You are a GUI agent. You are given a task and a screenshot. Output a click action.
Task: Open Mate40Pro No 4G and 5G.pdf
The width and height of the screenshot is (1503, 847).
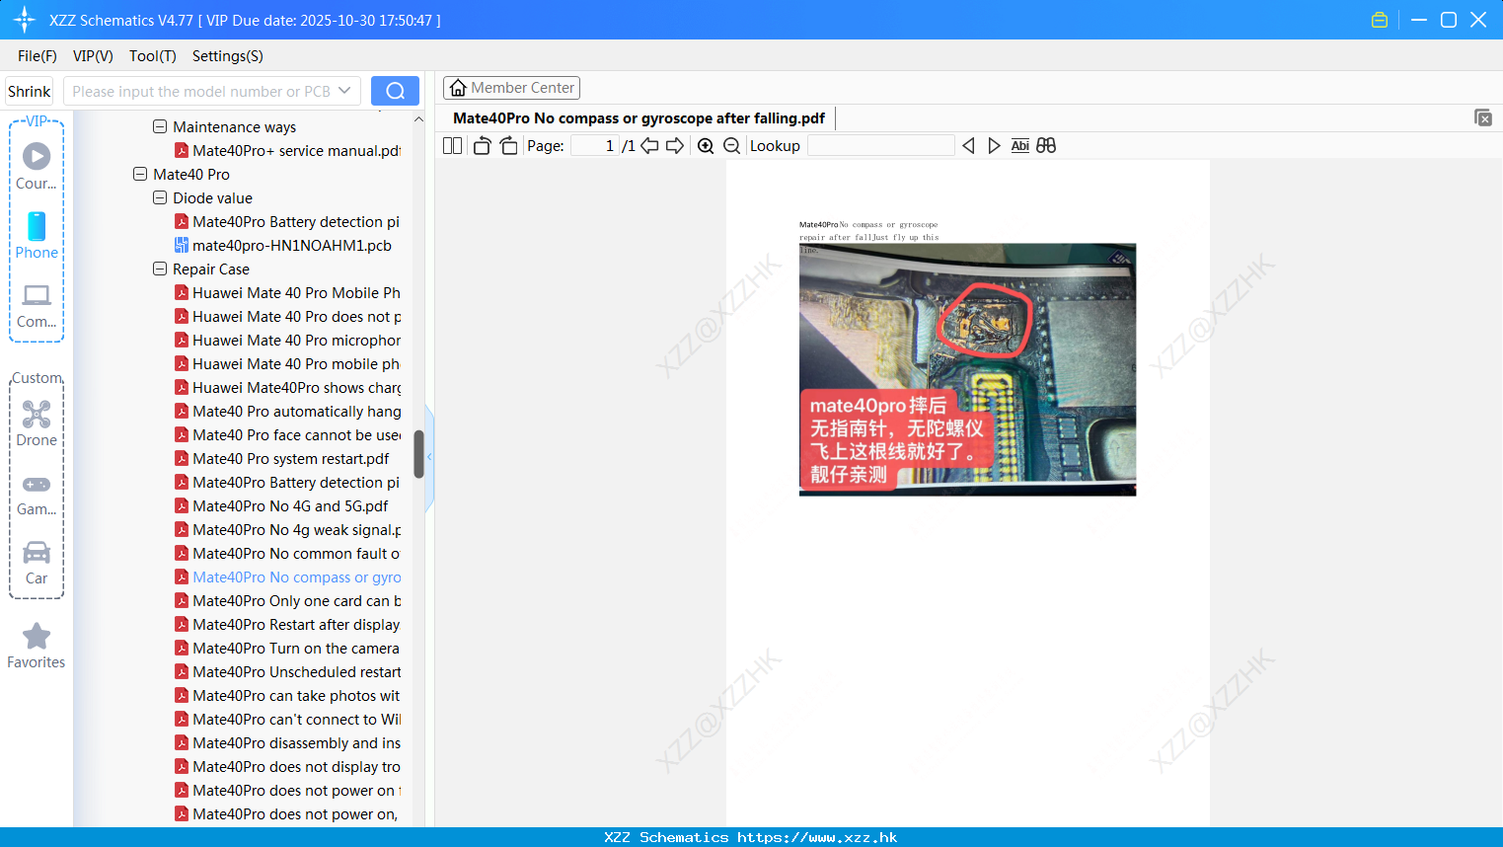(281, 505)
